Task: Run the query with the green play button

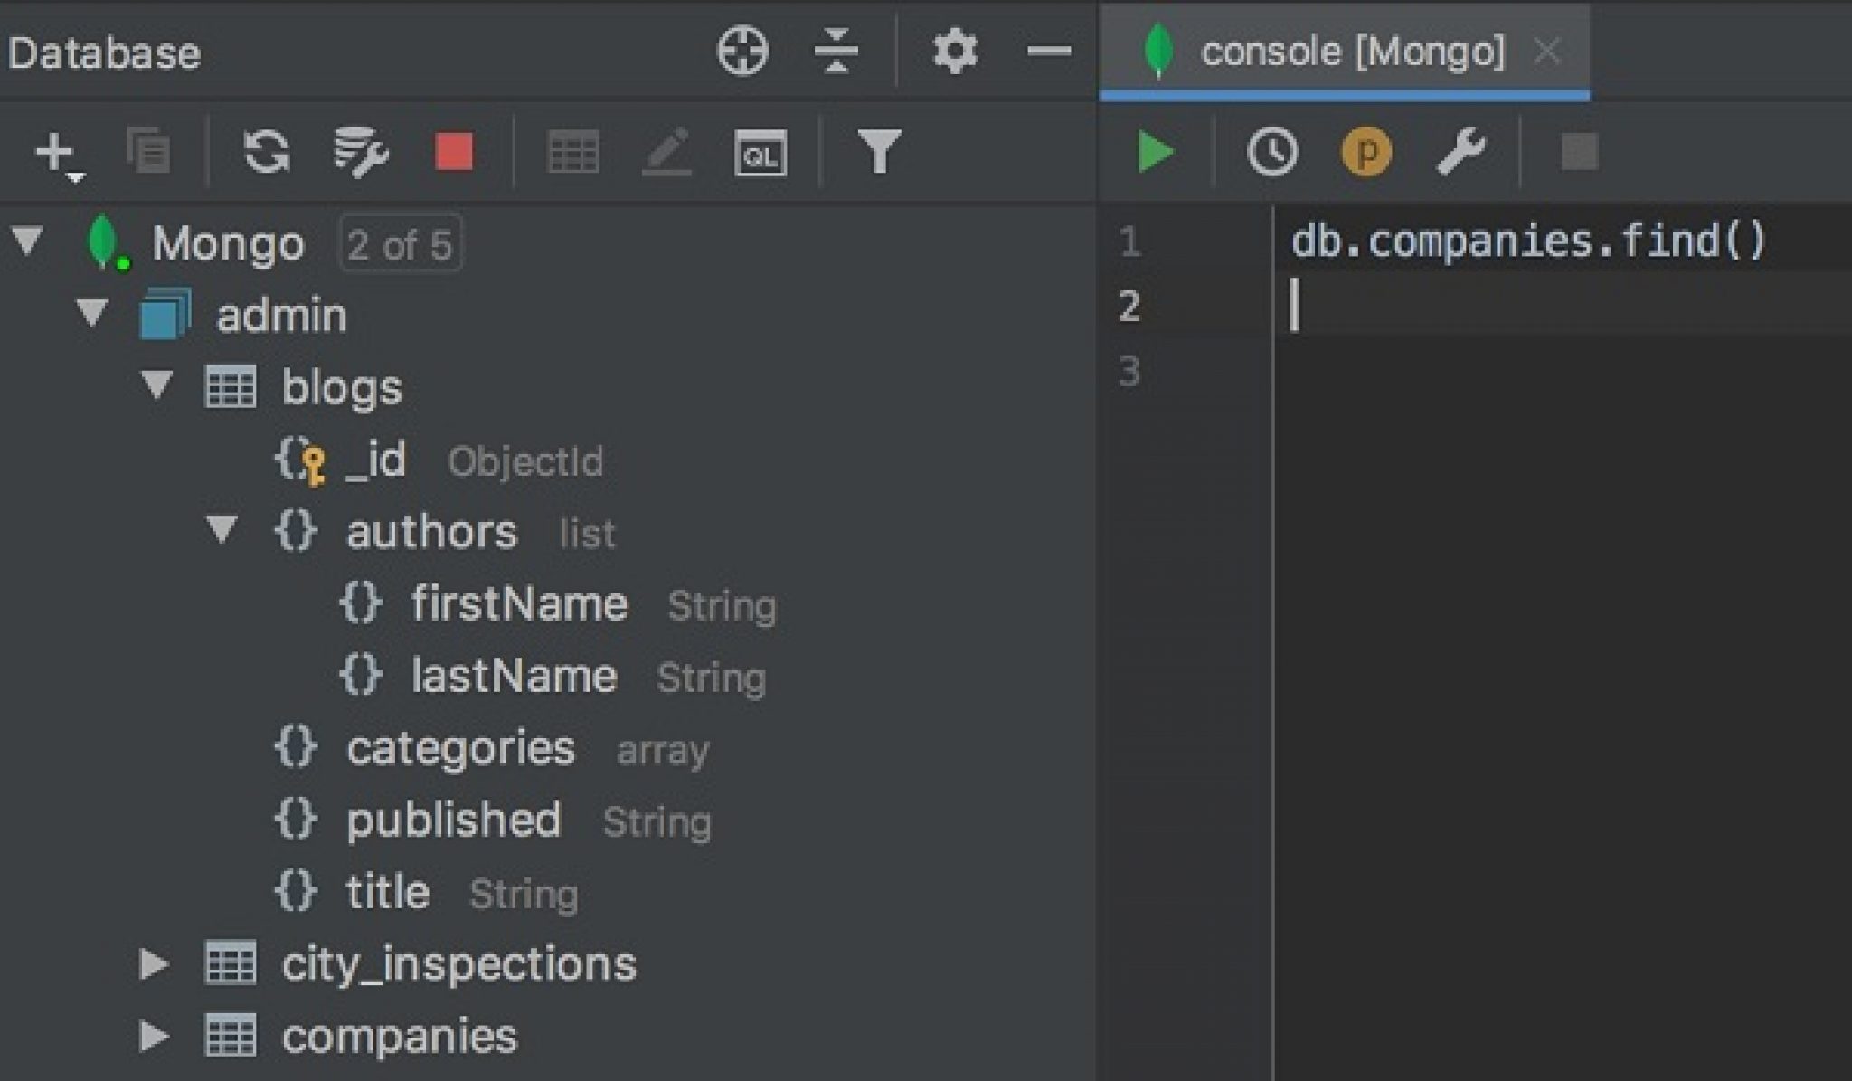Action: (1156, 152)
